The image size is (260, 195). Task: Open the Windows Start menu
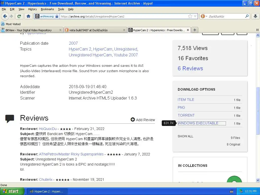12,191
